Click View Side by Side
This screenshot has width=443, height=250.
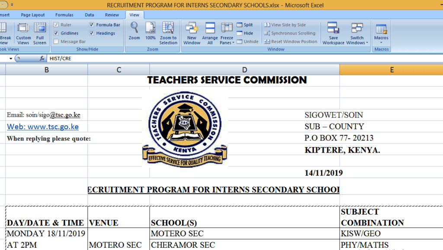[285, 25]
